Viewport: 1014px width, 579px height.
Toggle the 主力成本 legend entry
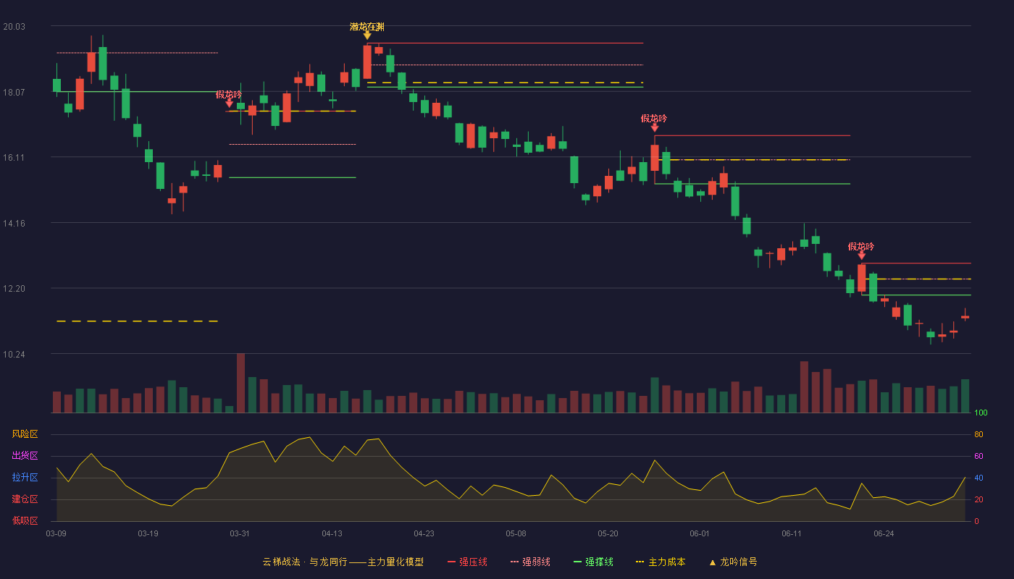661,562
